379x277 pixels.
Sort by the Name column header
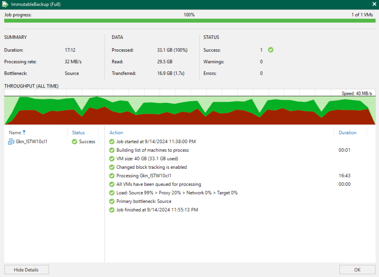tap(15, 133)
